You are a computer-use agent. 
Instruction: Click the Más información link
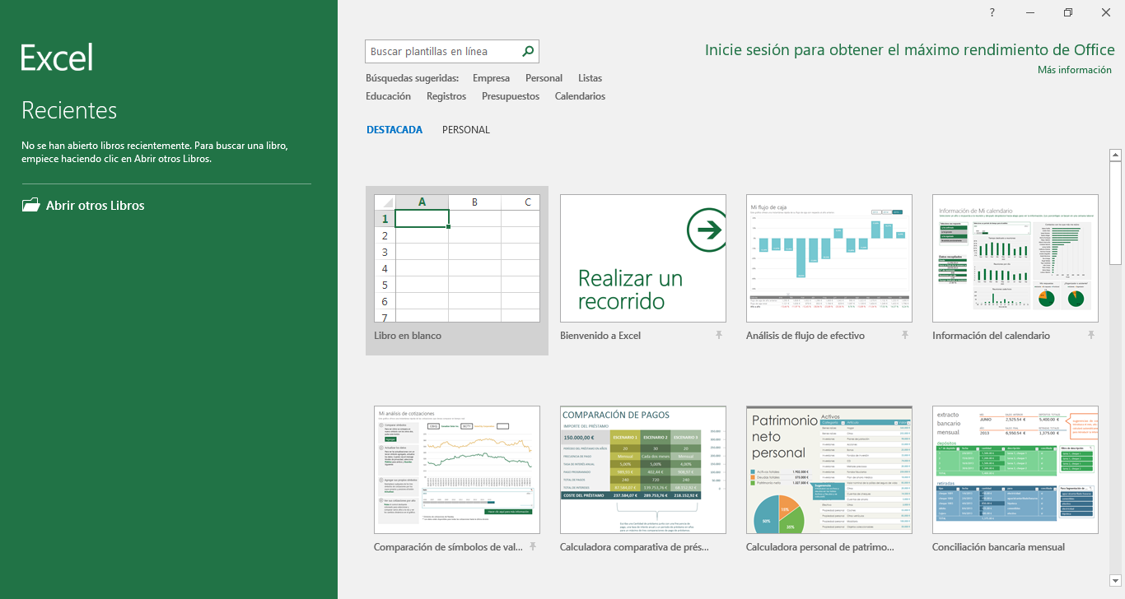(1074, 70)
